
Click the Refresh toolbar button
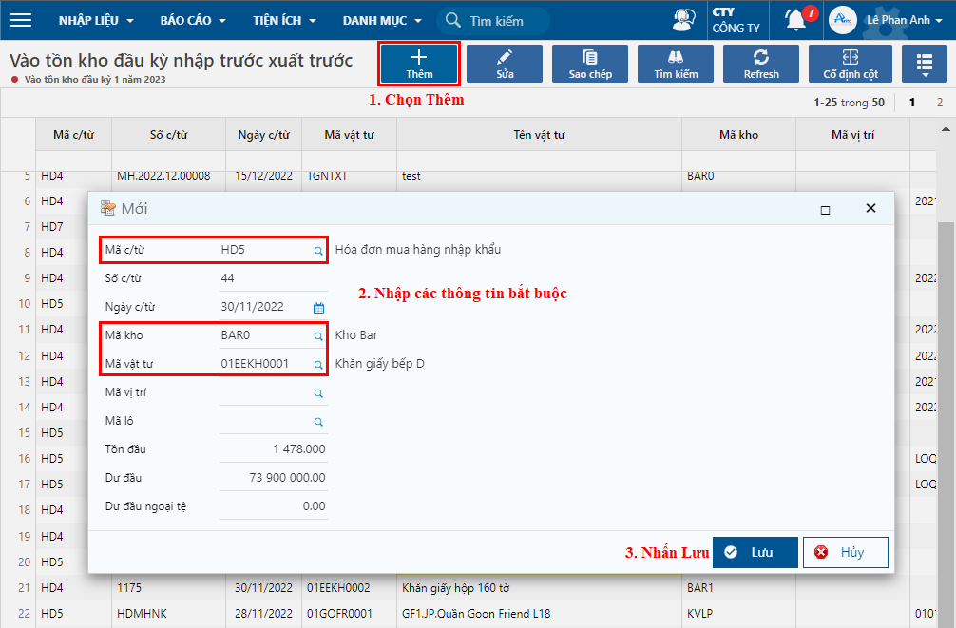(761, 64)
